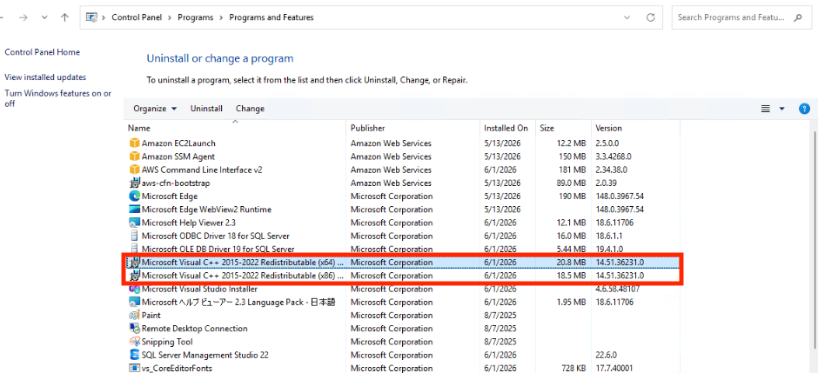Click the Visual Studio Installer icon
Viewport: 818px width, 373px height.
point(135,289)
